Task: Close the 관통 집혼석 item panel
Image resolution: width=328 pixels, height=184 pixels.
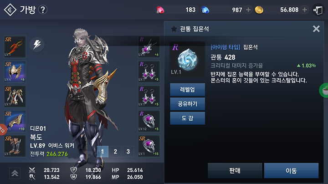Action: pyautogui.click(x=316, y=29)
